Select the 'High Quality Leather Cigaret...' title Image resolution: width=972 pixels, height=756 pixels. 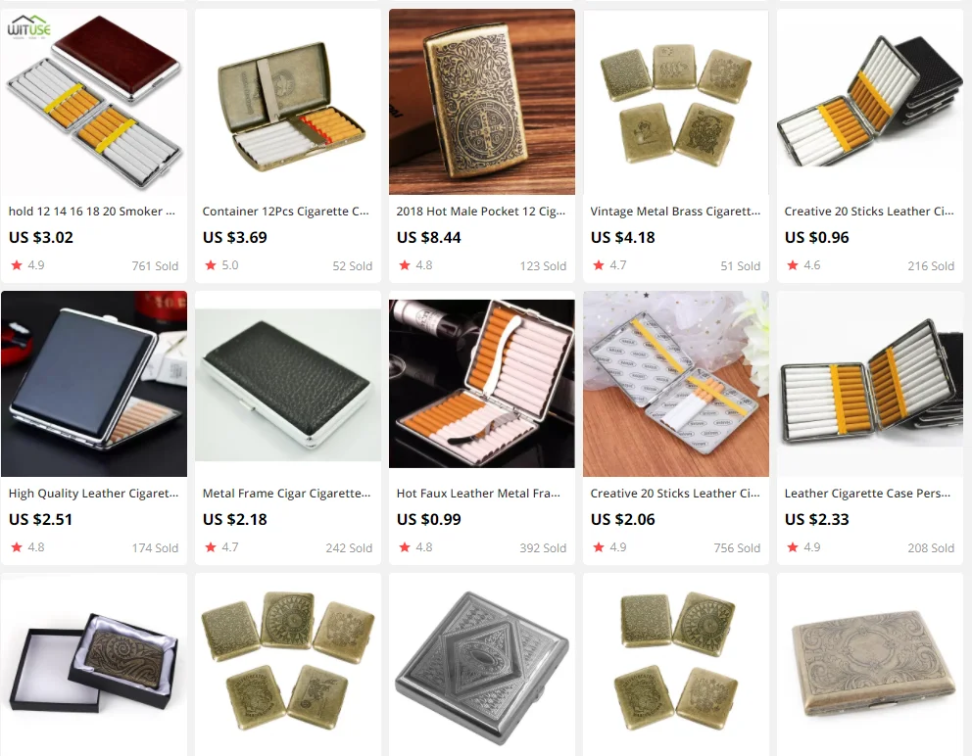94,494
